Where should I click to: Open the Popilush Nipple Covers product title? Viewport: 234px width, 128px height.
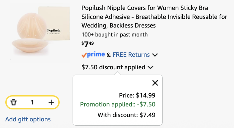click(154, 17)
